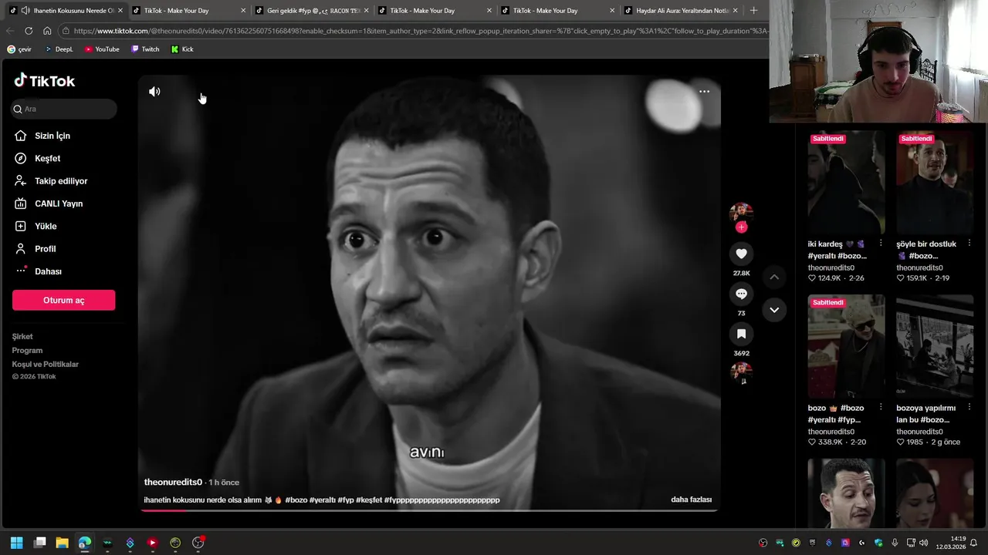
Task: Open YouTube bookmark
Action: point(102,49)
